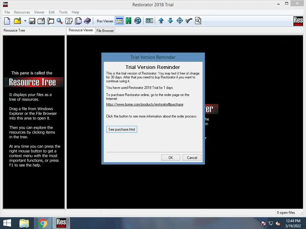This screenshot has width=306, height=229.
Task: Click the See purchase.html button
Action: pyautogui.click(x=122, y=129)
